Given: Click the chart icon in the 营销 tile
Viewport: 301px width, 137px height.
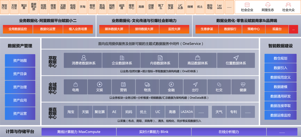Looking at the screenshot, I should click(x=123, y=84).
